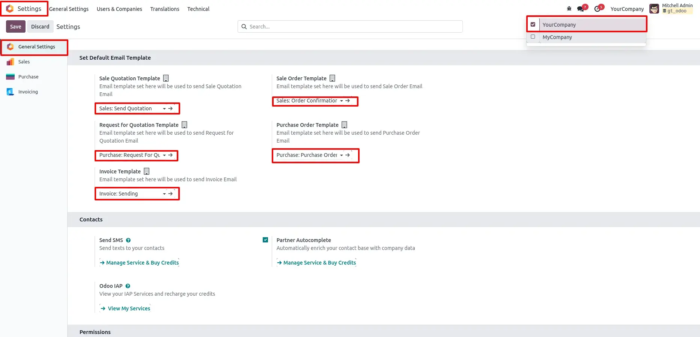The height and width of the screenshot is (337, 700).
Task: Open Manage Service & Buy Credits under Send SMS
Action: point(139,263)
